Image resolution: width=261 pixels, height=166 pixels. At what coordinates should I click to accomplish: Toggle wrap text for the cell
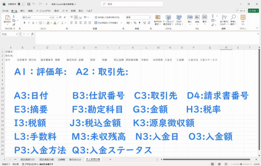pyautogui.click(x=107, y=17)
